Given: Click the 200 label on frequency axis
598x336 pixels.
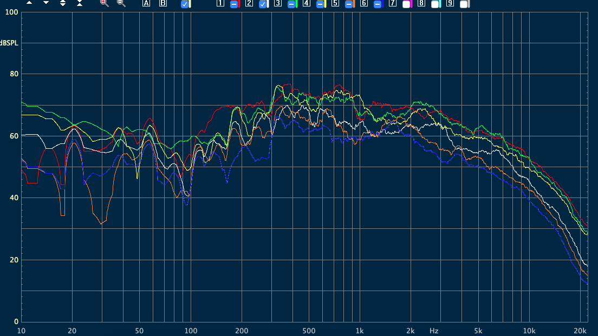Looking at the screenshot, I should [x=242, y=331].
